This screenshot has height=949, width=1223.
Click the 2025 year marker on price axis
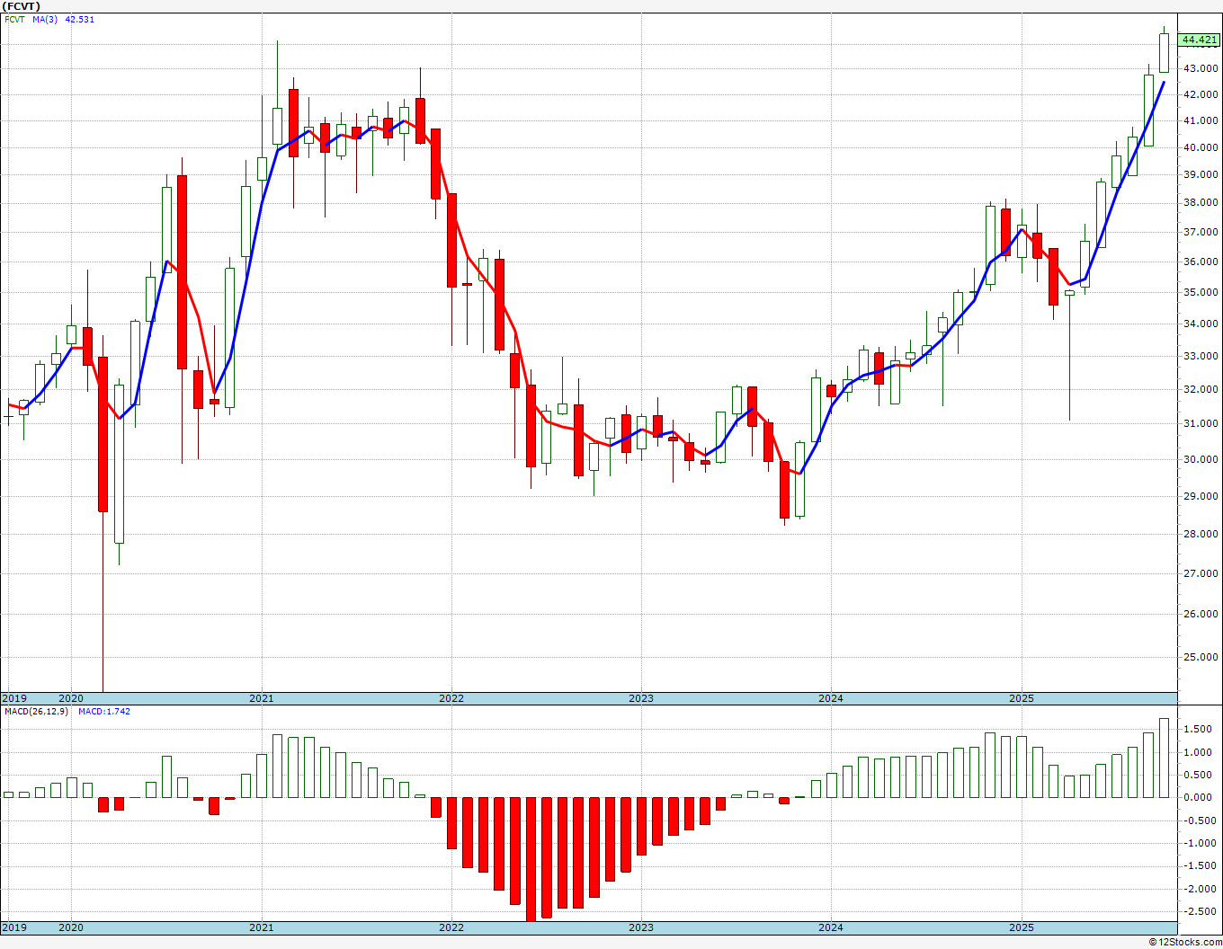pyautogui.click(x=1021, y=698)
